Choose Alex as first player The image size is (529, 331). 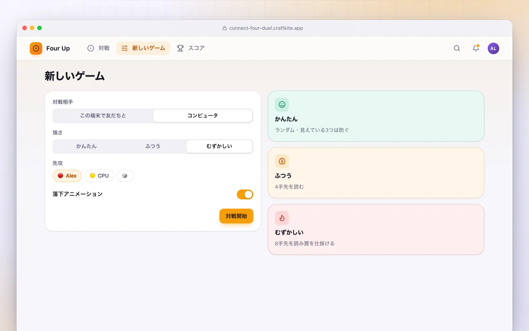[67, 176]
